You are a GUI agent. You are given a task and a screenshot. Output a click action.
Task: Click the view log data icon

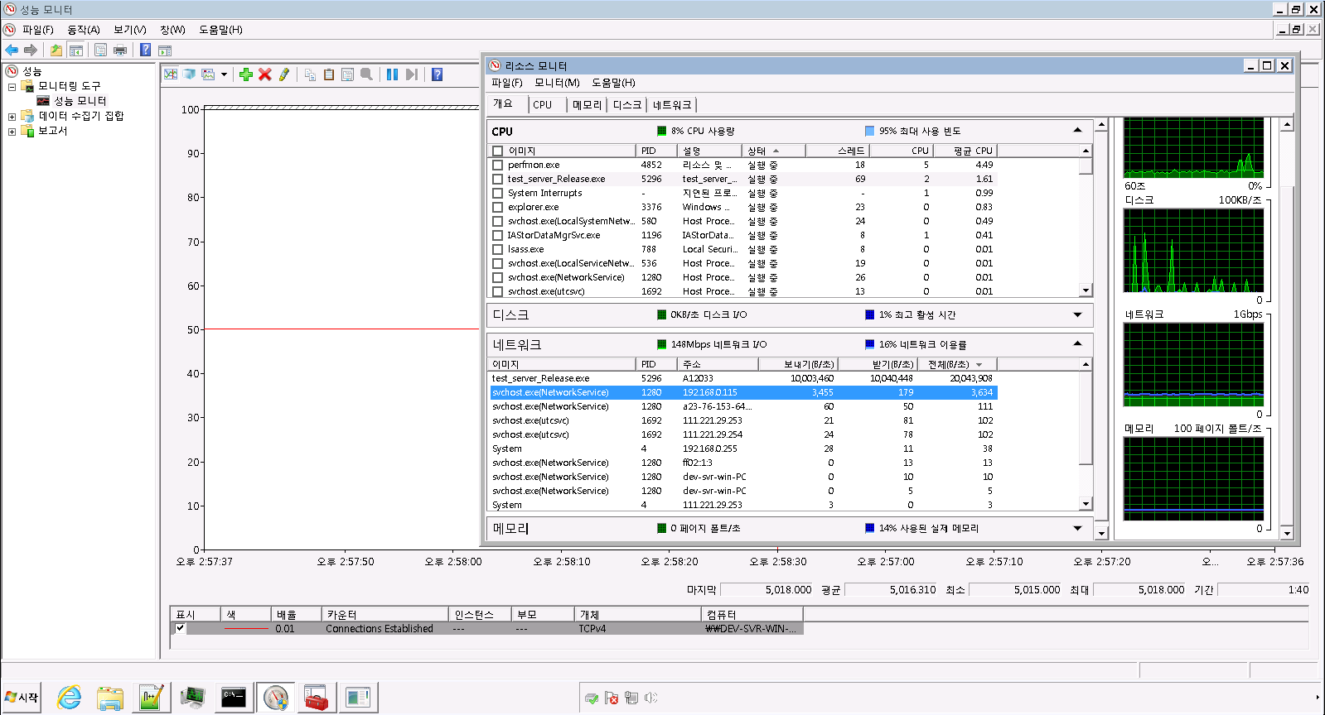coord(189,74)
